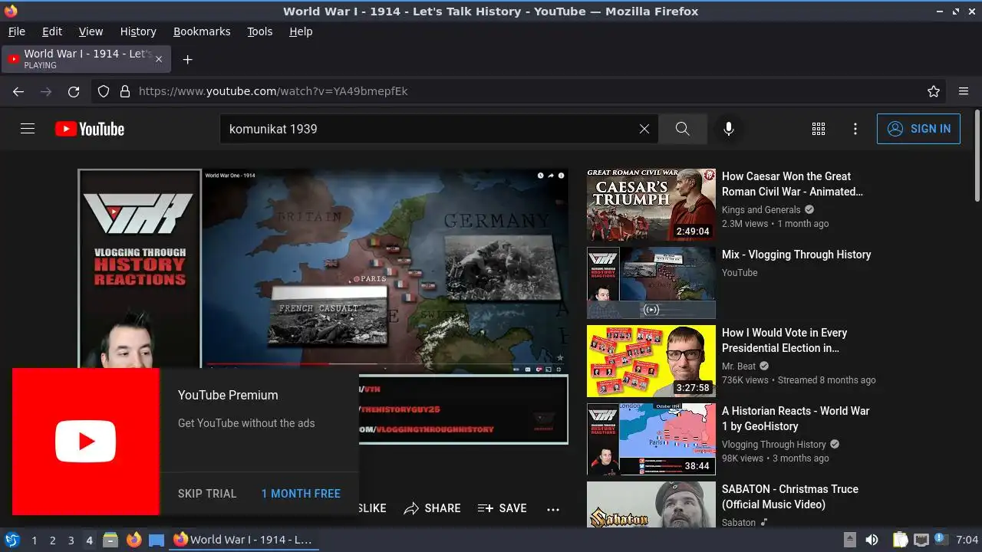
Task: Switch to workspace 3
Action: (71, 540)
